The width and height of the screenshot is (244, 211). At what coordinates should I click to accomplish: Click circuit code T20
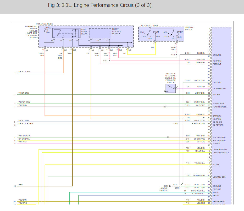click(x=188, y=175)
